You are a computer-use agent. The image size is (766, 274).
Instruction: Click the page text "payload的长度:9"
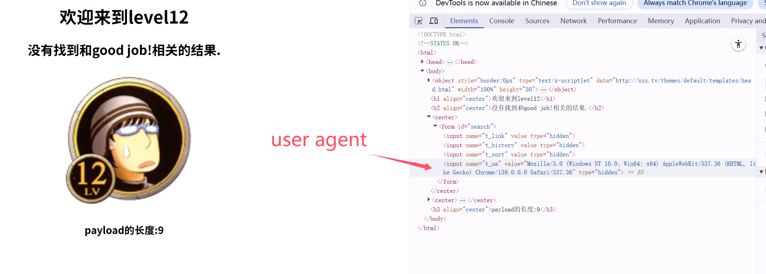coord(124,230)
